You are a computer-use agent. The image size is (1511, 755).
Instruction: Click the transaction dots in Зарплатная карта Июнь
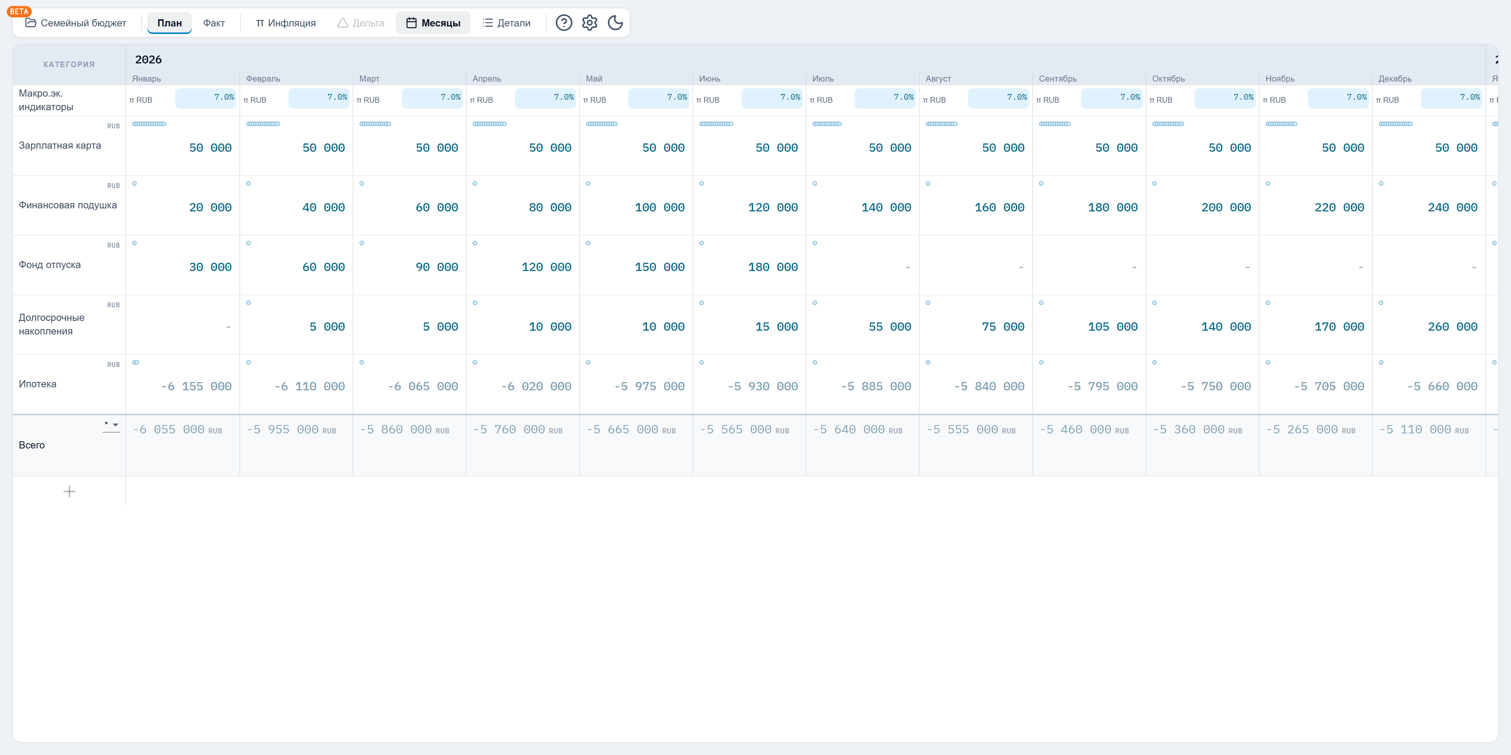(715, 124)
